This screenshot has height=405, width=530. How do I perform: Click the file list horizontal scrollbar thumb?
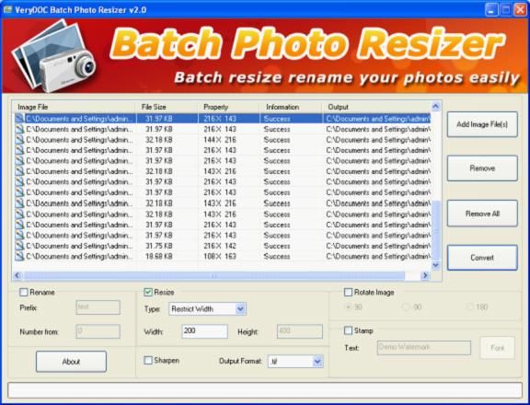(x=214, y=276)
